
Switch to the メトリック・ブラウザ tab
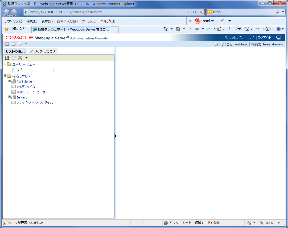[43, 51]
